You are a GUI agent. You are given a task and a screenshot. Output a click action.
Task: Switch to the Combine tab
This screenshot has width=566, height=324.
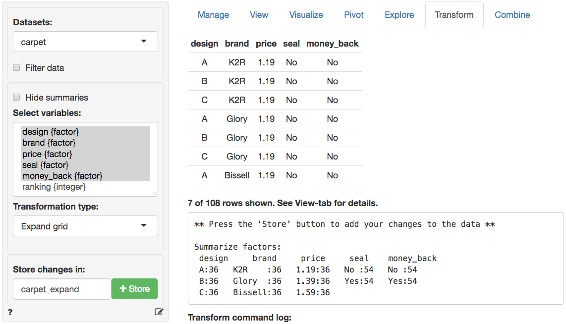pyautogui.click(x=512, y=15)
